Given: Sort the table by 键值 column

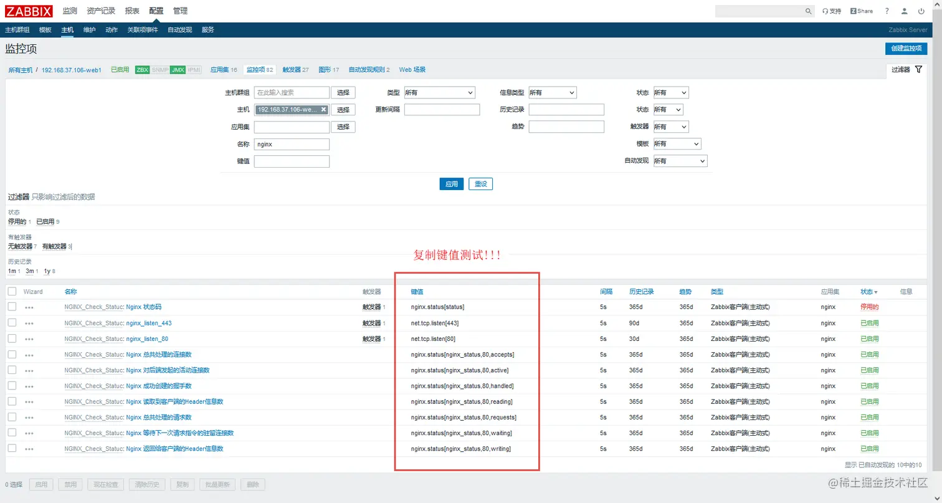Looking at the screenshot, I should pyautogui.click(x=417, y=292).
